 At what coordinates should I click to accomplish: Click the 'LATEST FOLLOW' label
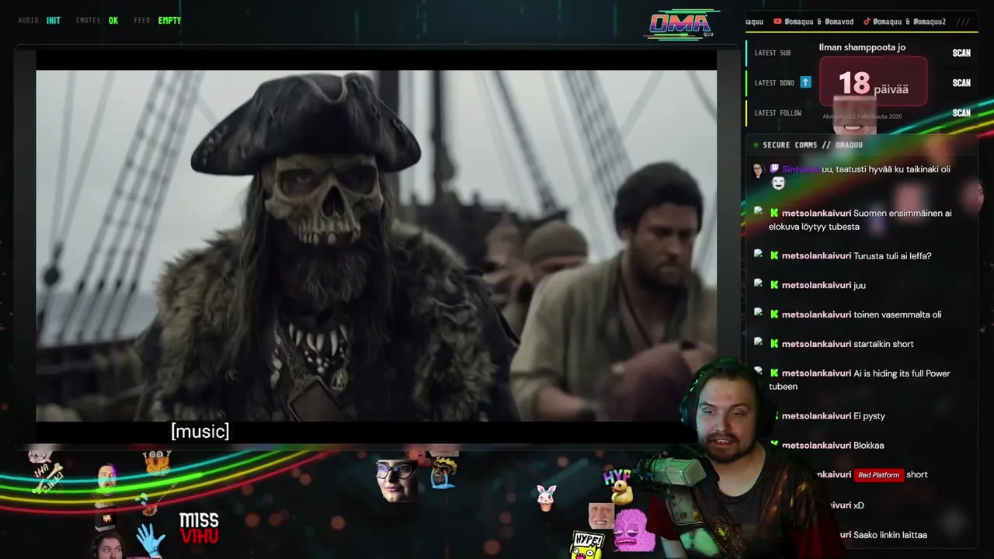pyautogui.click(x=778, y=113)
